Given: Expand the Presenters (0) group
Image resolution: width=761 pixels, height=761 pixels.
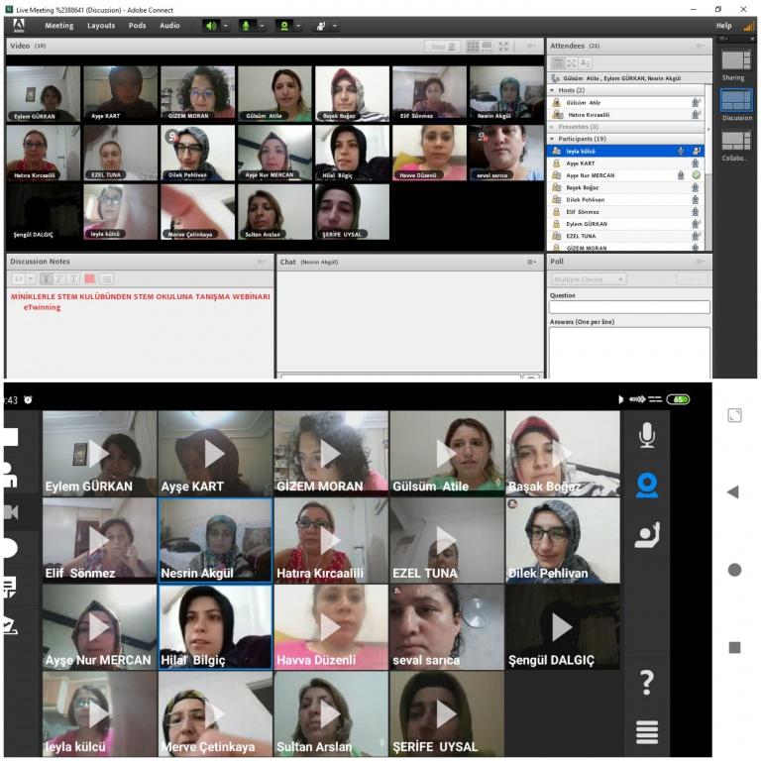Looking at the screenshot, I should point(553,127).
